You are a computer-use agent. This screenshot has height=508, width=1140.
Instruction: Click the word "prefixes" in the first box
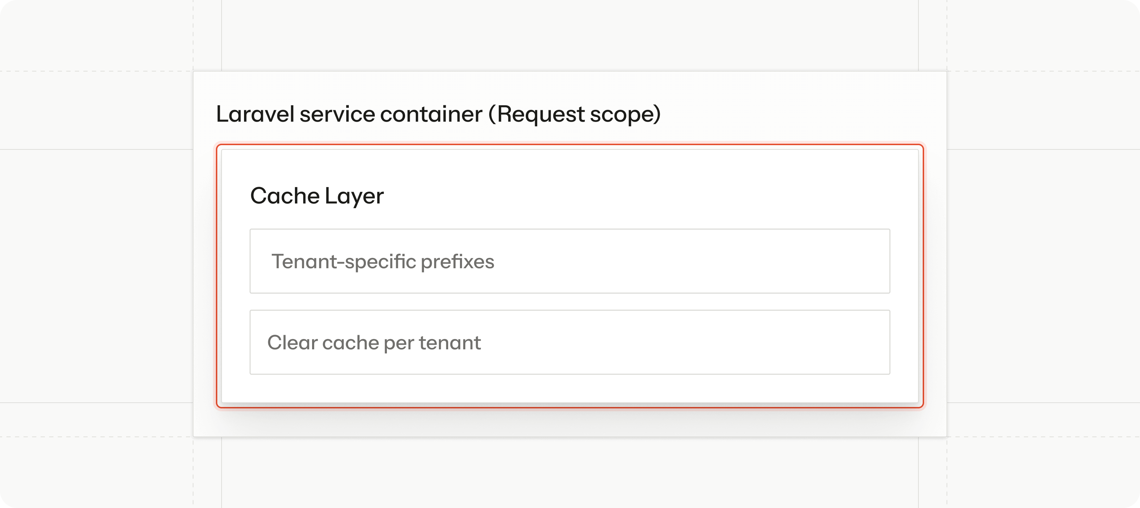pyautogui.click(x=457, y=261)
